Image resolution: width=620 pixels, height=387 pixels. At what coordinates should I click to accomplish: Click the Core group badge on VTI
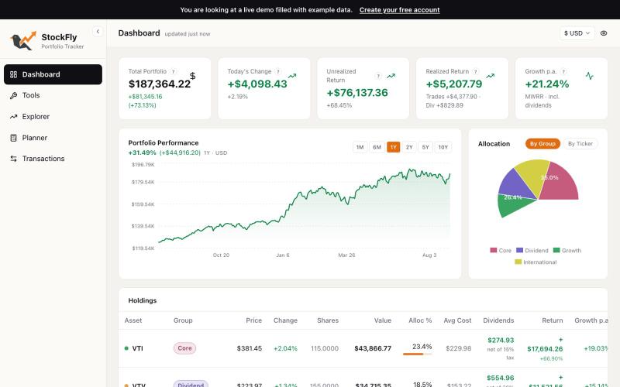coord(184,348)
